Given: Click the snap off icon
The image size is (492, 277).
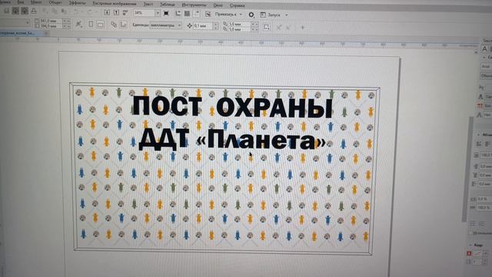Looking at the screenshot, I should click(208, 14).
